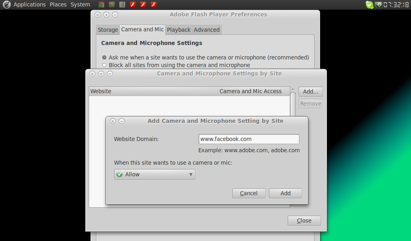Switch to the Storage tab
This screenshot has width=411, height=241.
pos(108,30)
